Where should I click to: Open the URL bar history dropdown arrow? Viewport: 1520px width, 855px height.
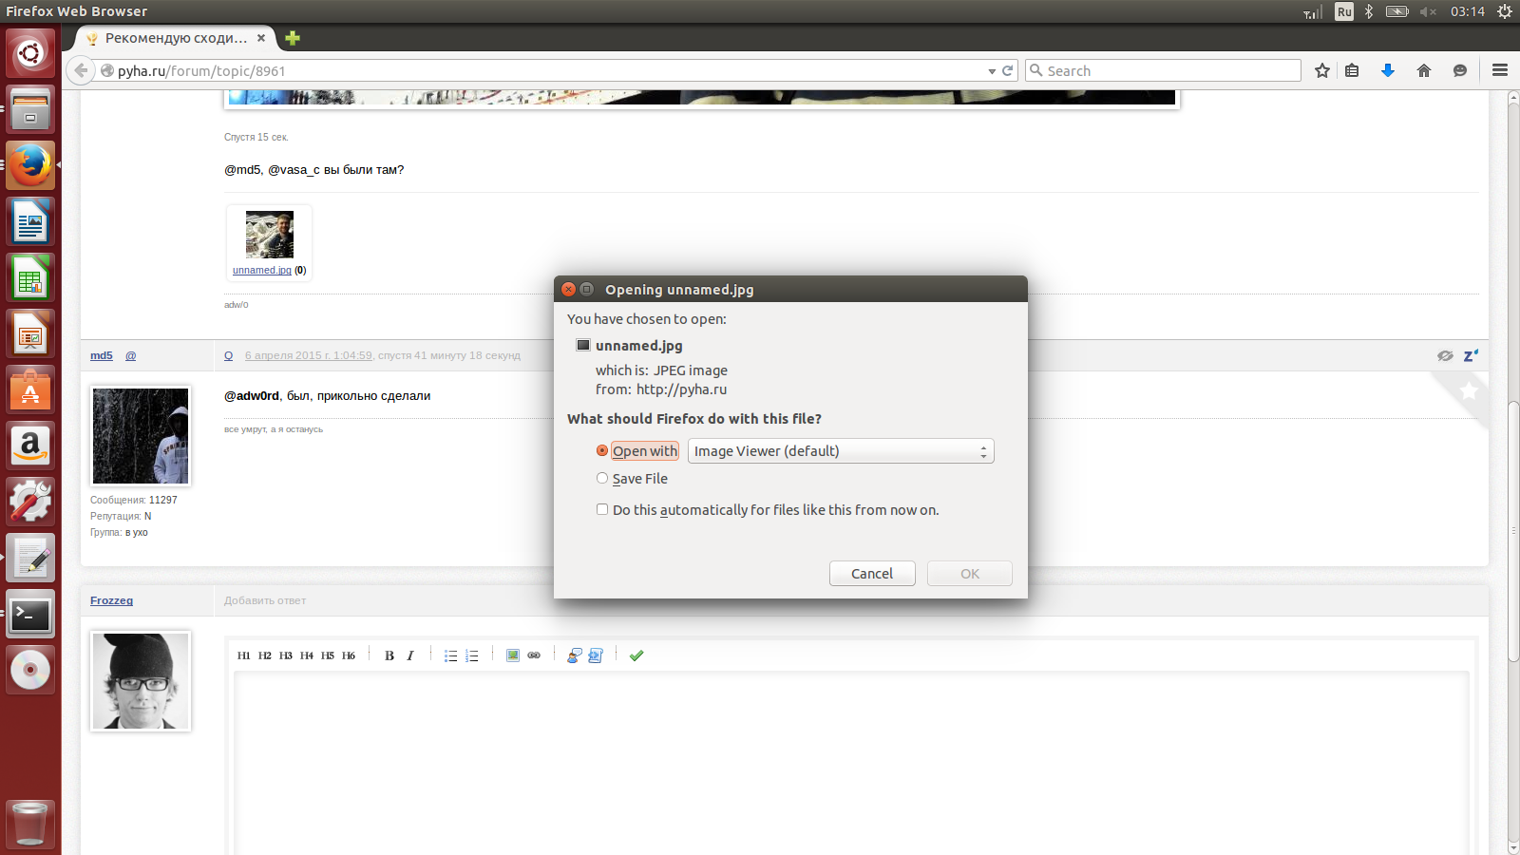[992, 71]
